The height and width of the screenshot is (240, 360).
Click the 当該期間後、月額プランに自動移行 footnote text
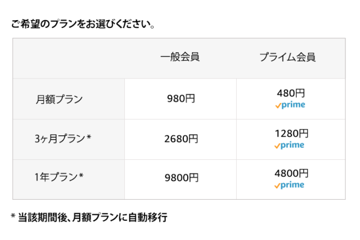pyautogui.click(x=93, y=218)
